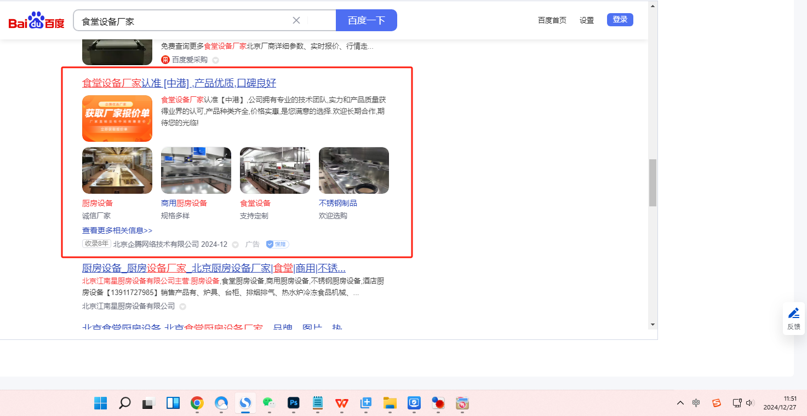The height and width of the screenshot is (416, 807).
Task: Open the blue plus-window taskbar icon
Action: 366,403
